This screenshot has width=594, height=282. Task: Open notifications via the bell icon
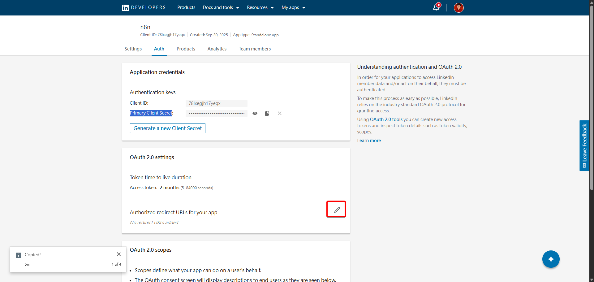(x=436, y=7)
